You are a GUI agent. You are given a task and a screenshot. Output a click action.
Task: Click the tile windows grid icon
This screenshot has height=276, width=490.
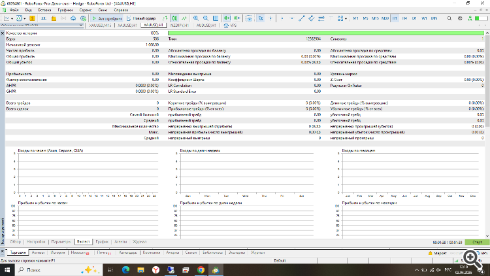click(x=216, y=18)
